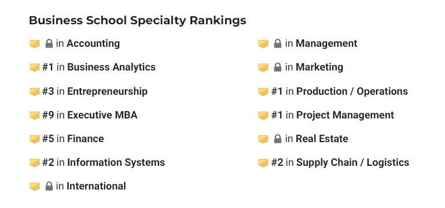Viewport: 445px width, 208px height.
Task: Click the lock icon next to Accounting
Action: [49, 44]
